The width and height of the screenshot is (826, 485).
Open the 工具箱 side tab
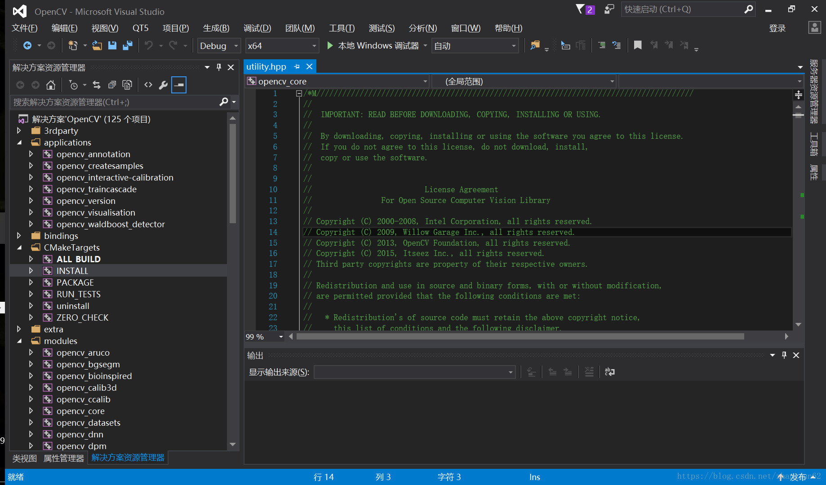[x=814, y=144]
